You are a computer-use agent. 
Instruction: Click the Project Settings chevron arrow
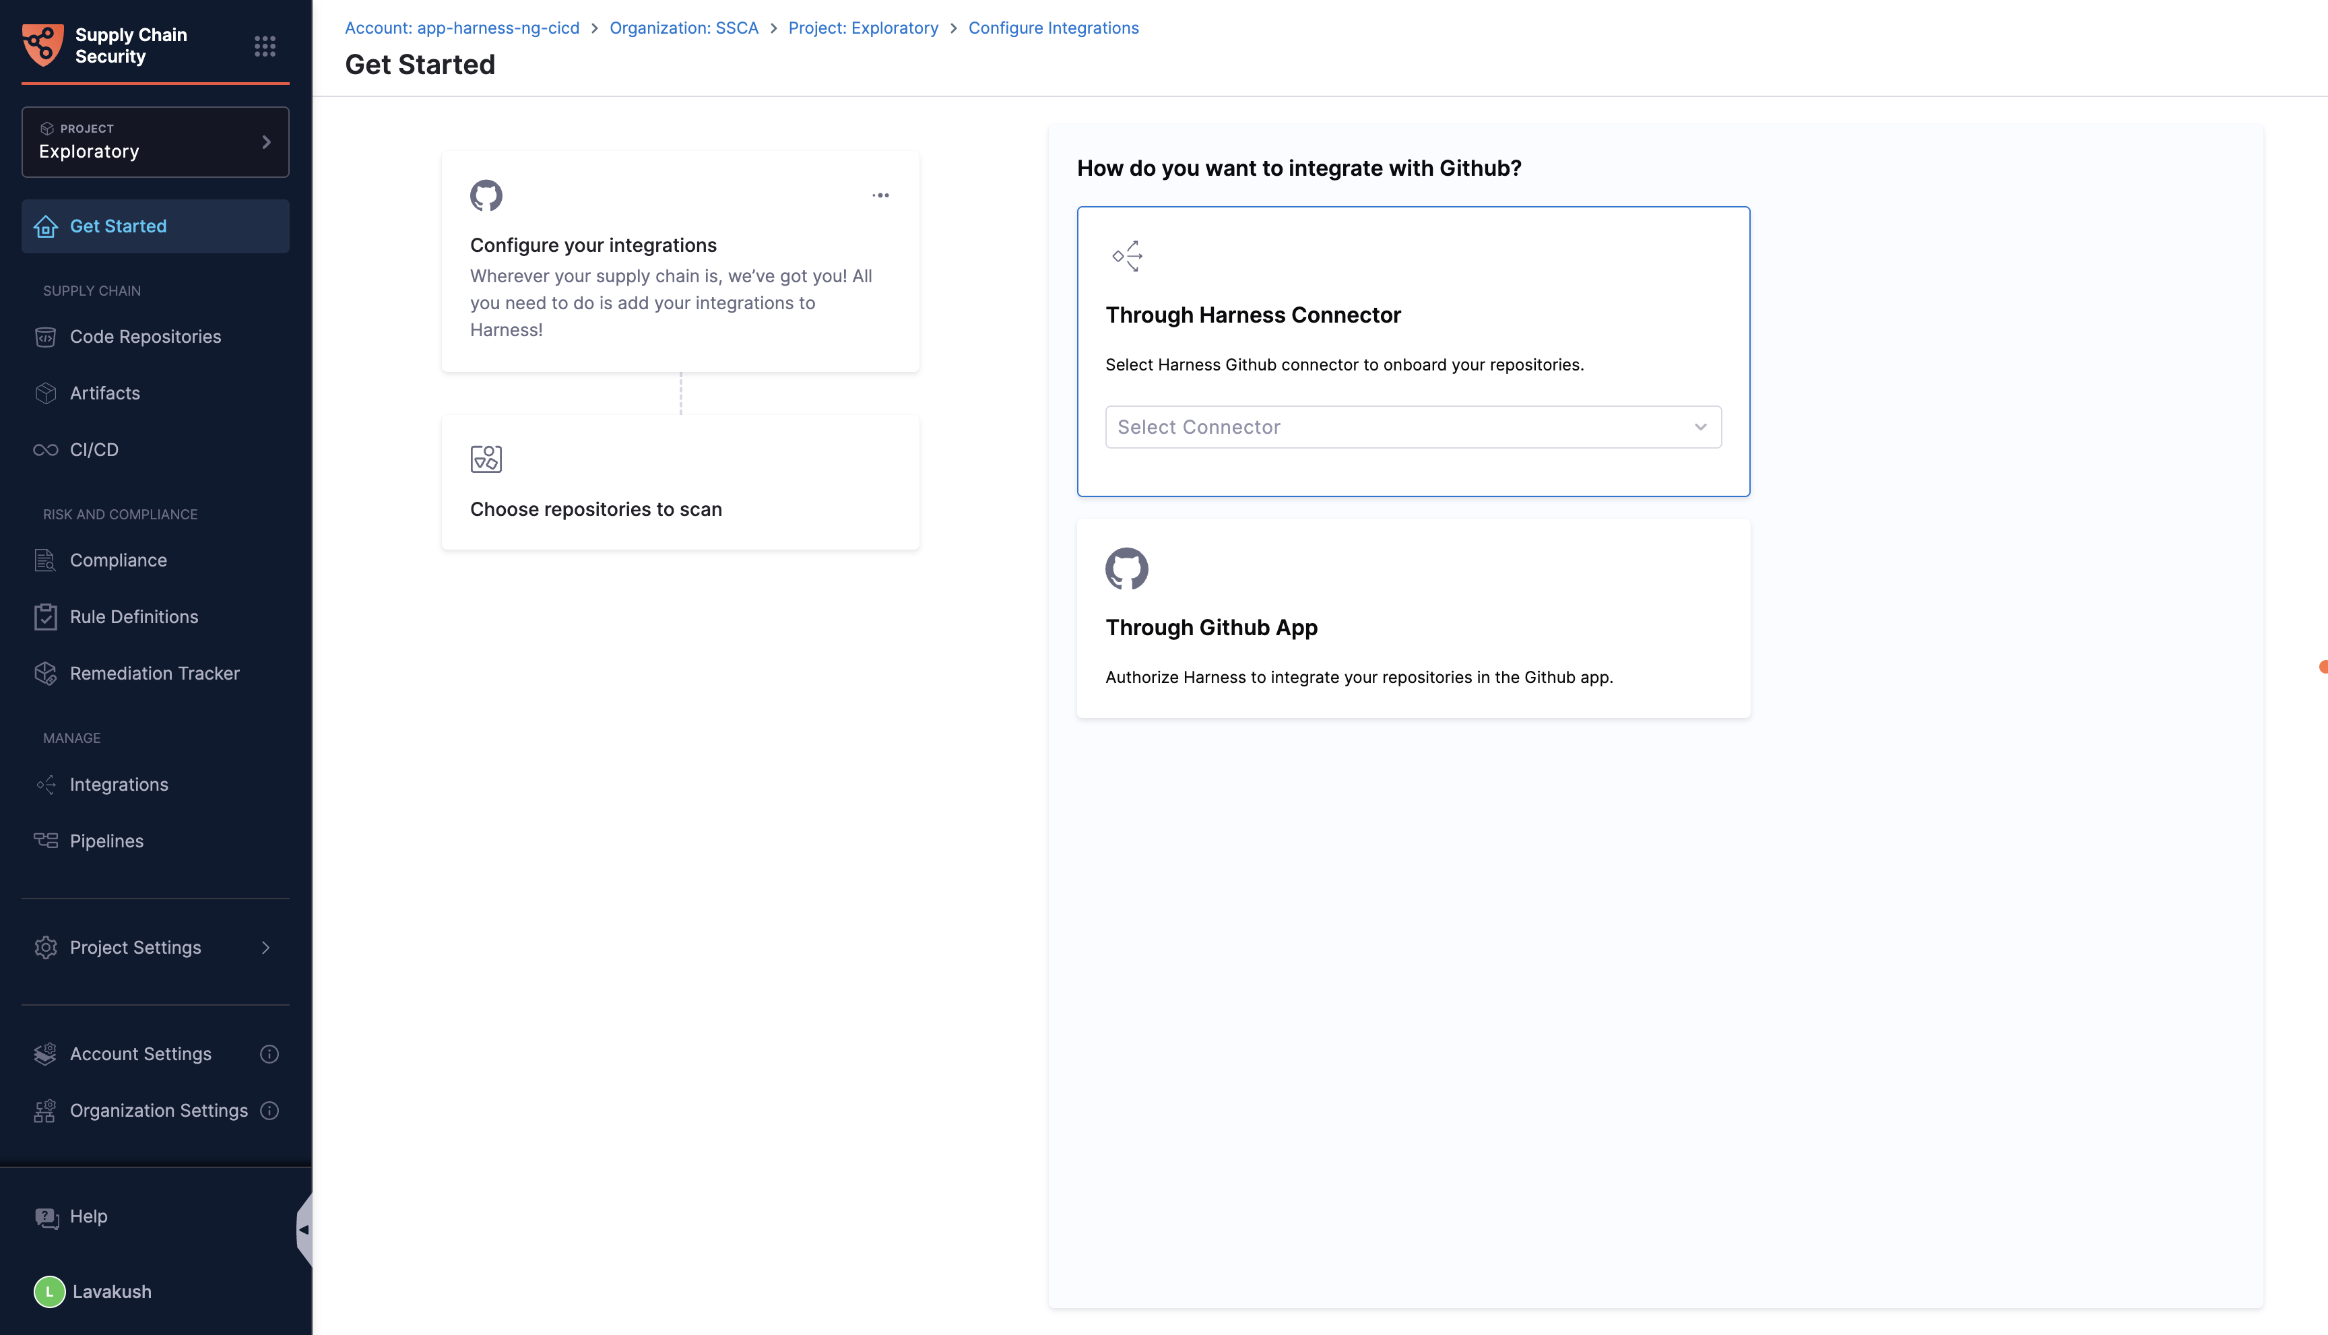266,948
